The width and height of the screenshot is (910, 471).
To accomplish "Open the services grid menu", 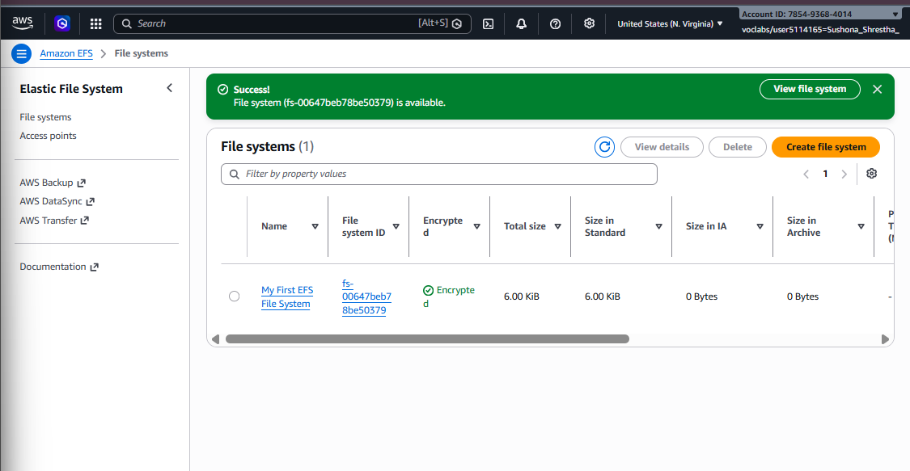I will (95, 23).
